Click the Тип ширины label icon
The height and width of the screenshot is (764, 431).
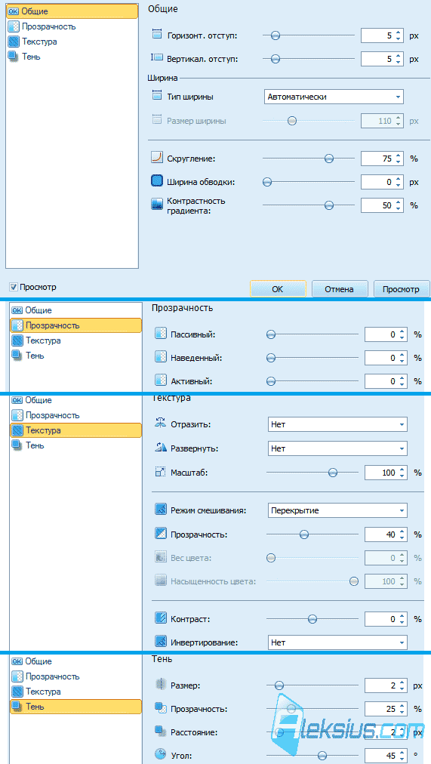(156, 96)
